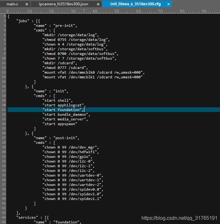The image size is (220, 224).
Task: Click "mkdir /storage/data/softbus" line
Action: point(75,49)
